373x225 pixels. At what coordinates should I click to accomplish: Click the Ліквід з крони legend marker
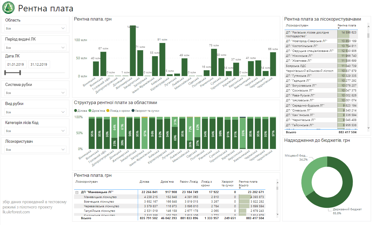point(108,111)
